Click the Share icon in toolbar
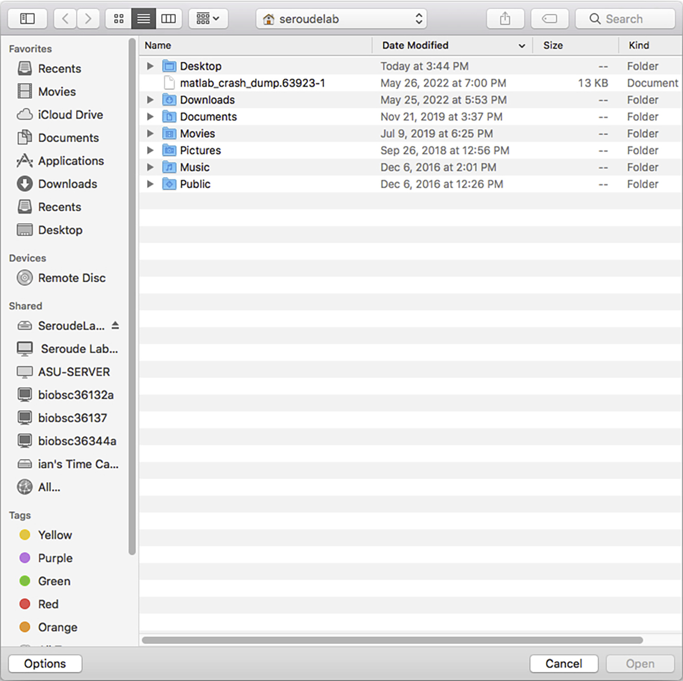The width and height of the screenshot is (683, 681). (x=505, y=19)
